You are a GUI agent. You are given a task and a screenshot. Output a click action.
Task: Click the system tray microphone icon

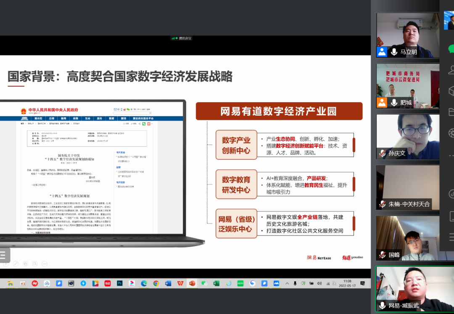(x=295, y=283)
